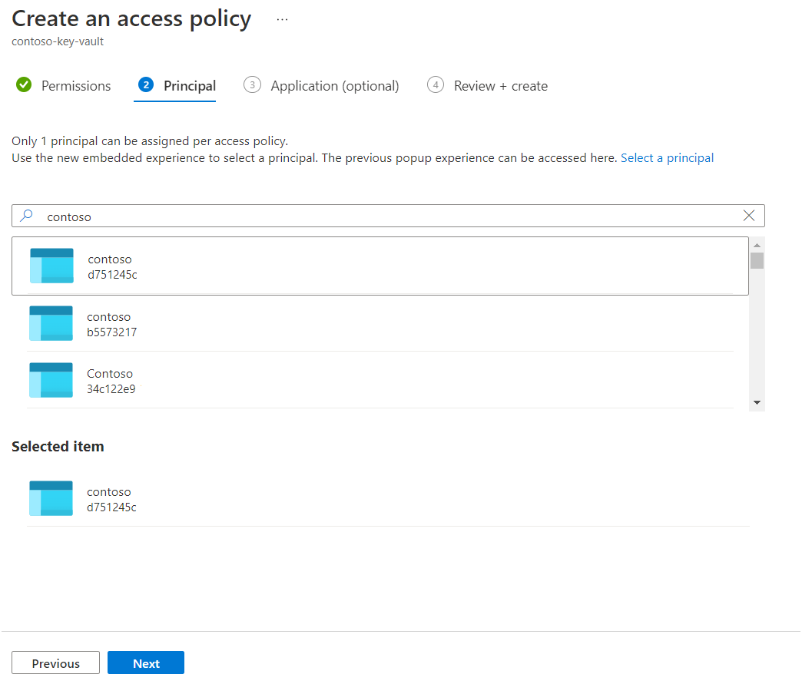Click the step 2 number circle

coord(146,84)
